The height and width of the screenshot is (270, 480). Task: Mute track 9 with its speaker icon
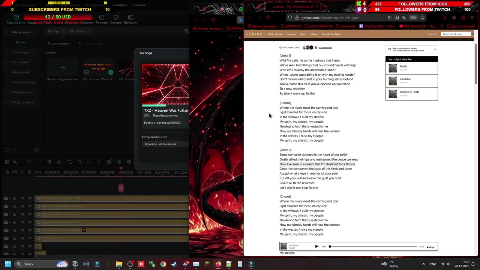pyautogui.click(x=22, y=230)
